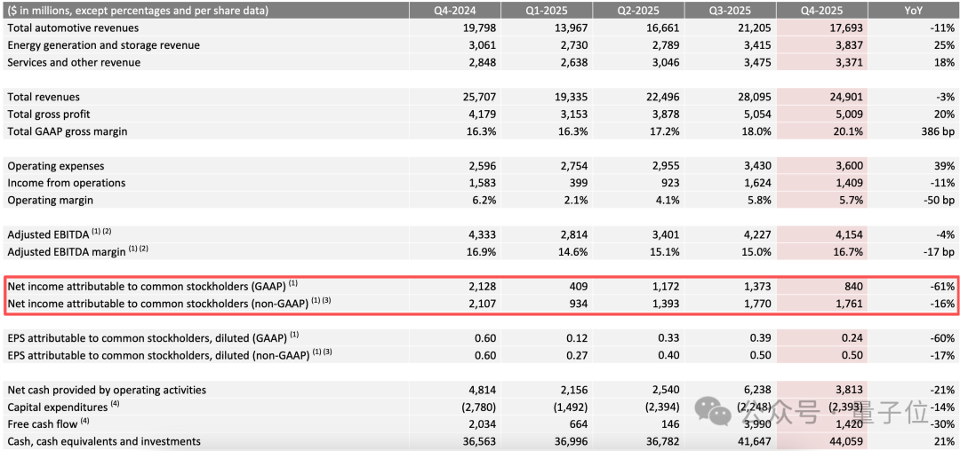960x451 pixels.
Task: Click the Q3-2025 column header
Action: click(731, 11)
